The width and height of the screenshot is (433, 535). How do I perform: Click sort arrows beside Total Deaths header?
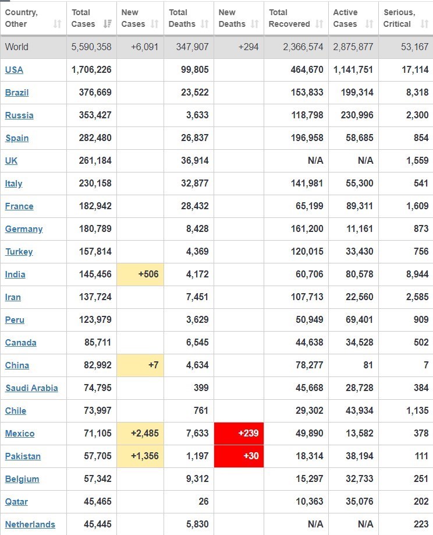(x=204, y=24)
